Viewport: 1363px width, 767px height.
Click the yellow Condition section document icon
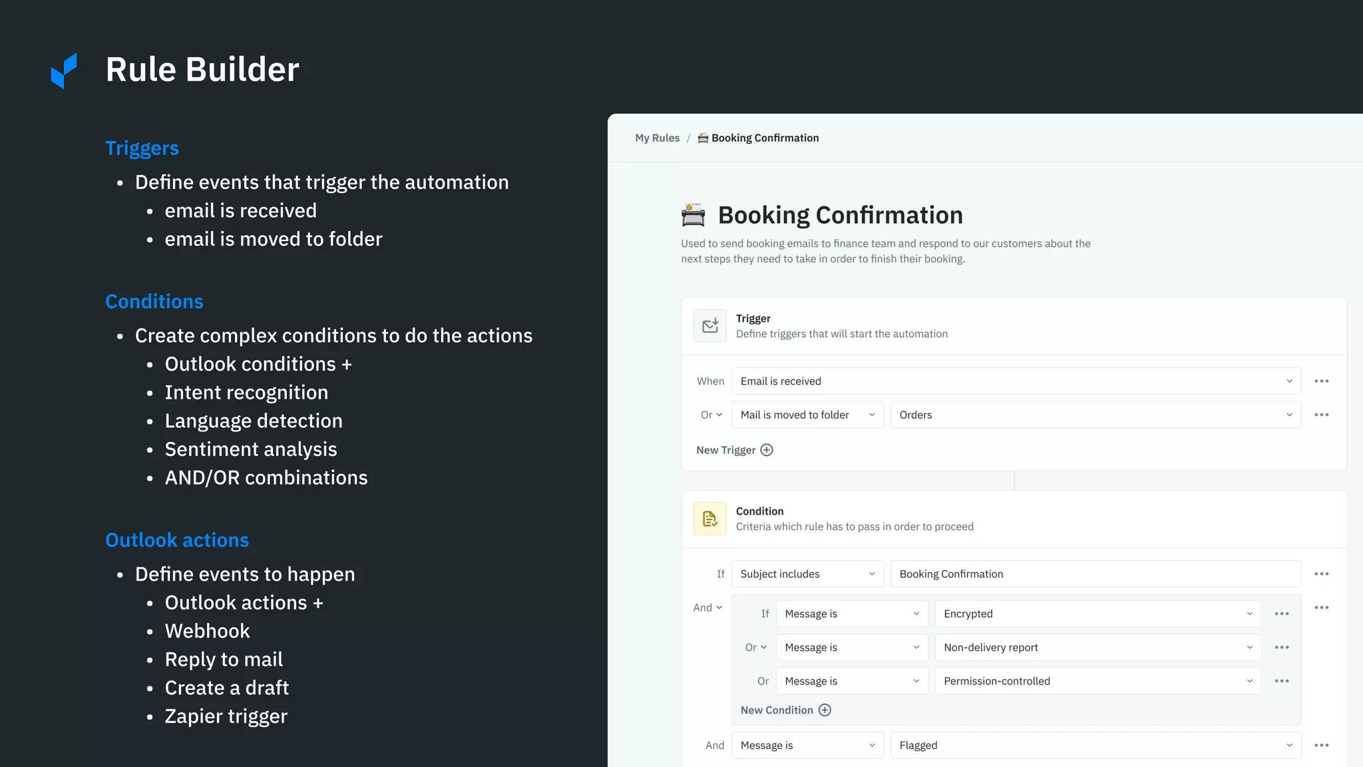coord(709,519)
